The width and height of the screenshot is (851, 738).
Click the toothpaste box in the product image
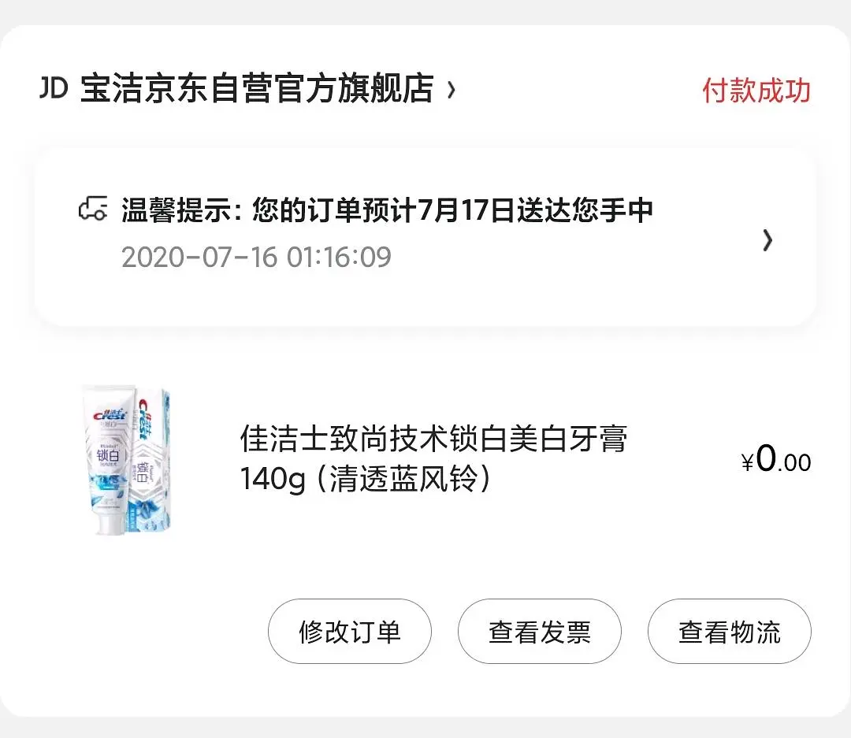click(x=154, y=461)
